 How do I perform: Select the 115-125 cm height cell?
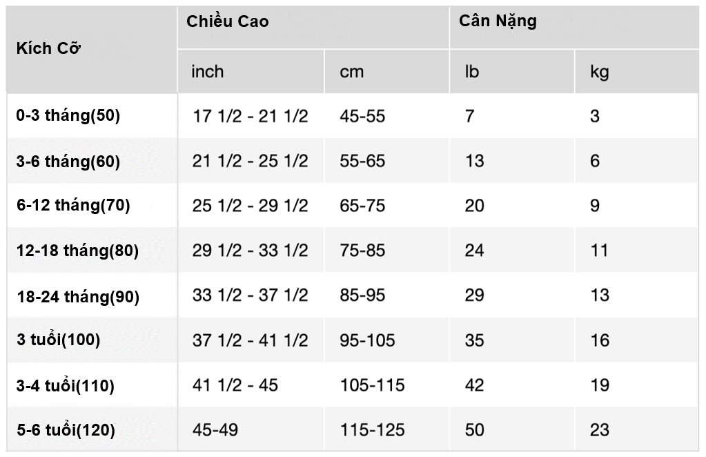372,430
